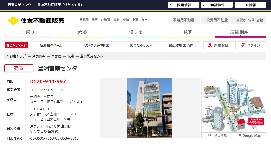Click the ログイン button
Image resolution: width=271 pixels, height=144 pixels.
(x=251, y=45)
